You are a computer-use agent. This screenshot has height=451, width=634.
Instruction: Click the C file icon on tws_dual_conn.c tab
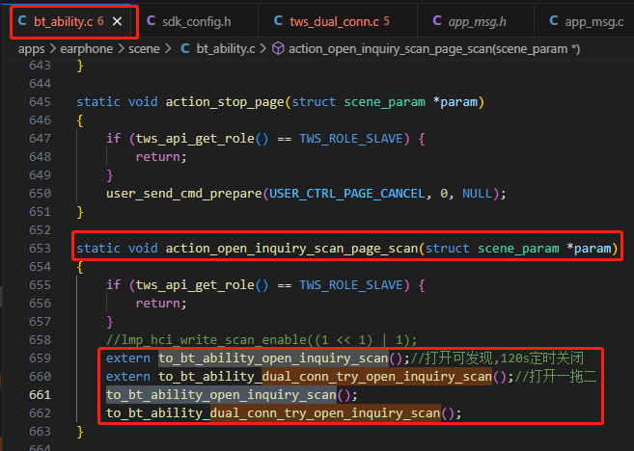(x=278, y=20)
